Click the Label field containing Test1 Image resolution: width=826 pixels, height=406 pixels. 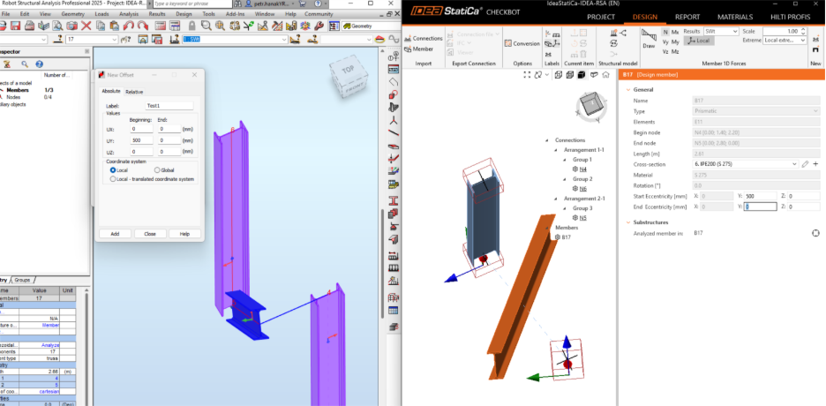pos(169,105)
